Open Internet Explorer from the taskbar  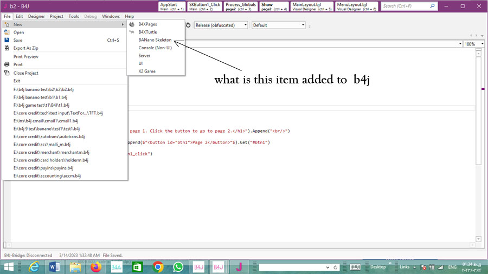(34, 267)
